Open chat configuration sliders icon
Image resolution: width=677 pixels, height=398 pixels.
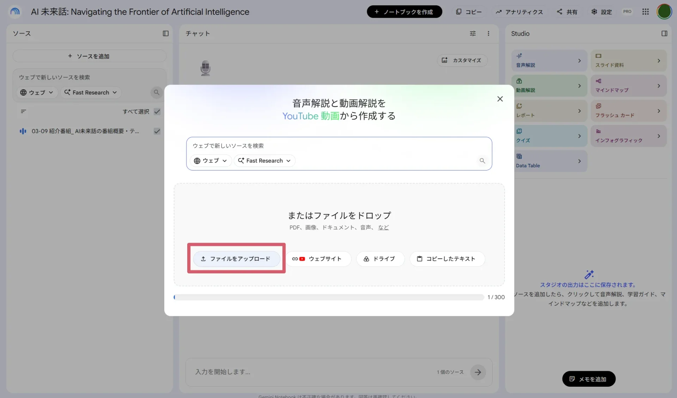473,33
